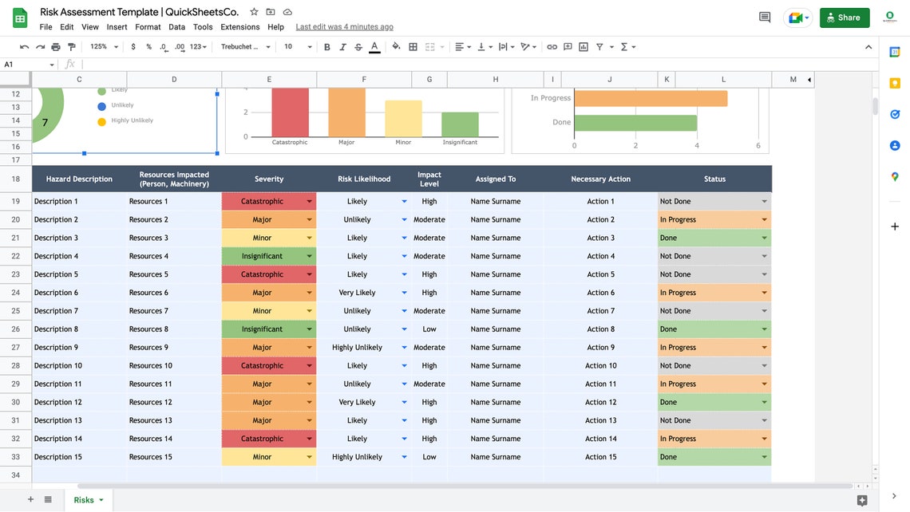Open Tasks from the side panel
This screenshot has width=910, height=512.
[895, 113]
